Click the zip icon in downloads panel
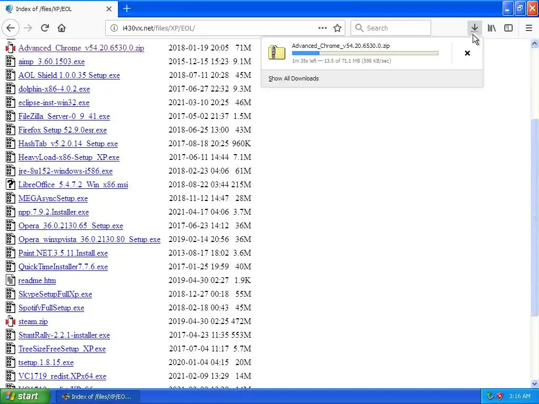 pos(277,53)
